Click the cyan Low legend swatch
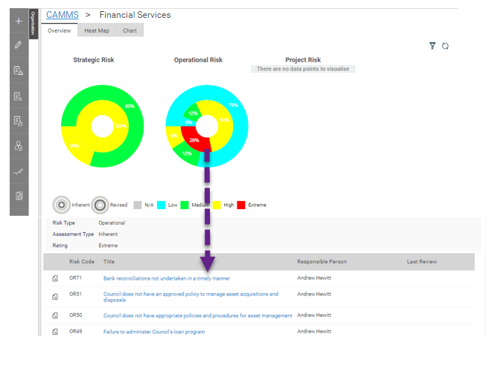 [162, 205]
